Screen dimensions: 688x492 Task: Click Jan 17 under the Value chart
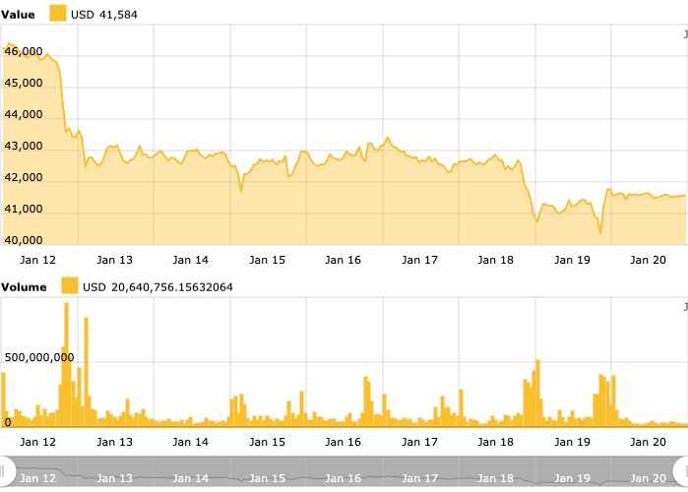419,260
